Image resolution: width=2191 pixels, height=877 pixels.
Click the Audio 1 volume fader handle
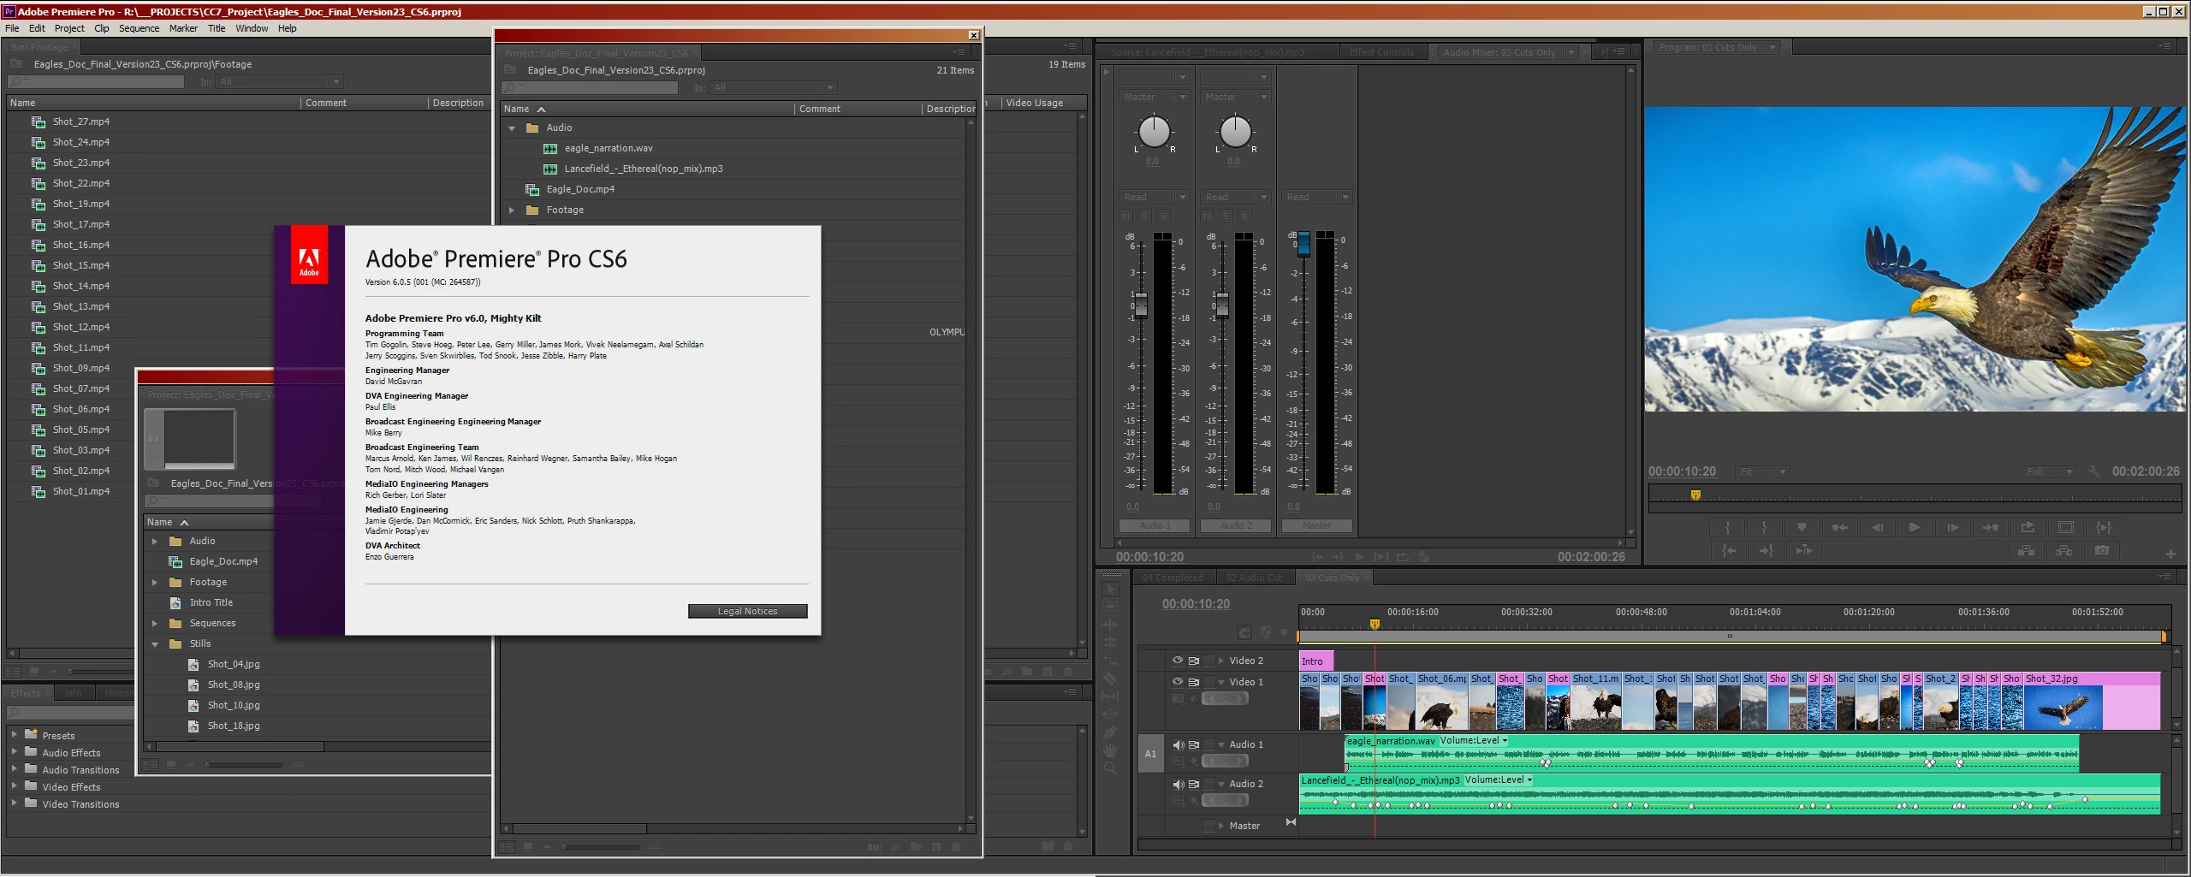pos(1140,305)
